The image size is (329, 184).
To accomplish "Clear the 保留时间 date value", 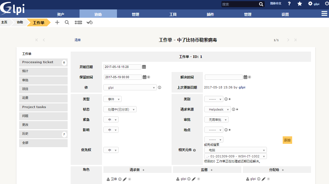I will pos(149,77).
